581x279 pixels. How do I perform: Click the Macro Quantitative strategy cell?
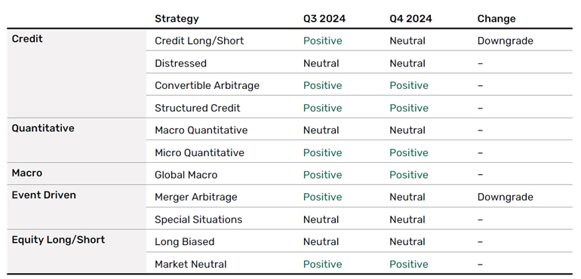201,130
